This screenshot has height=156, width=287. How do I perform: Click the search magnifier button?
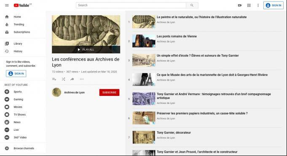tap(192, 5)
